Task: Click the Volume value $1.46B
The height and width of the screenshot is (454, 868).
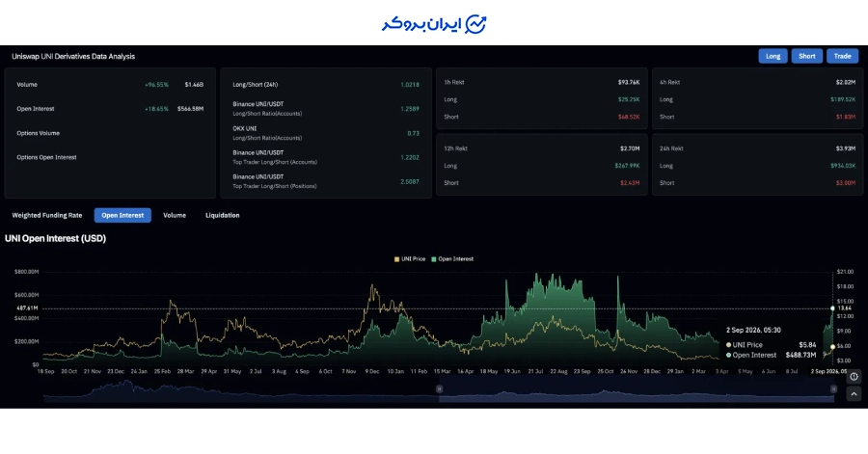Action: coord(194,85)
